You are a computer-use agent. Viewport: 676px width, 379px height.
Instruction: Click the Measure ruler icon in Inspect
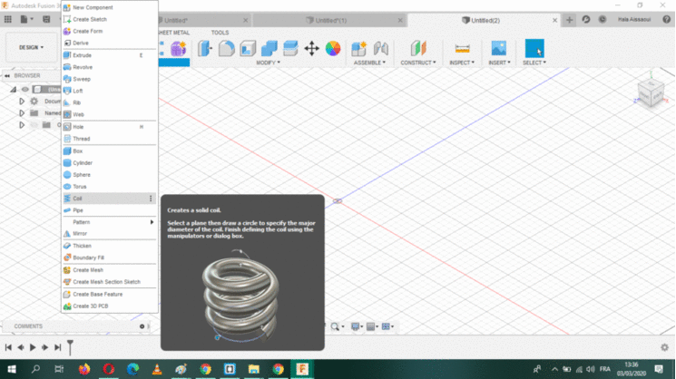(x=462, y=49)
